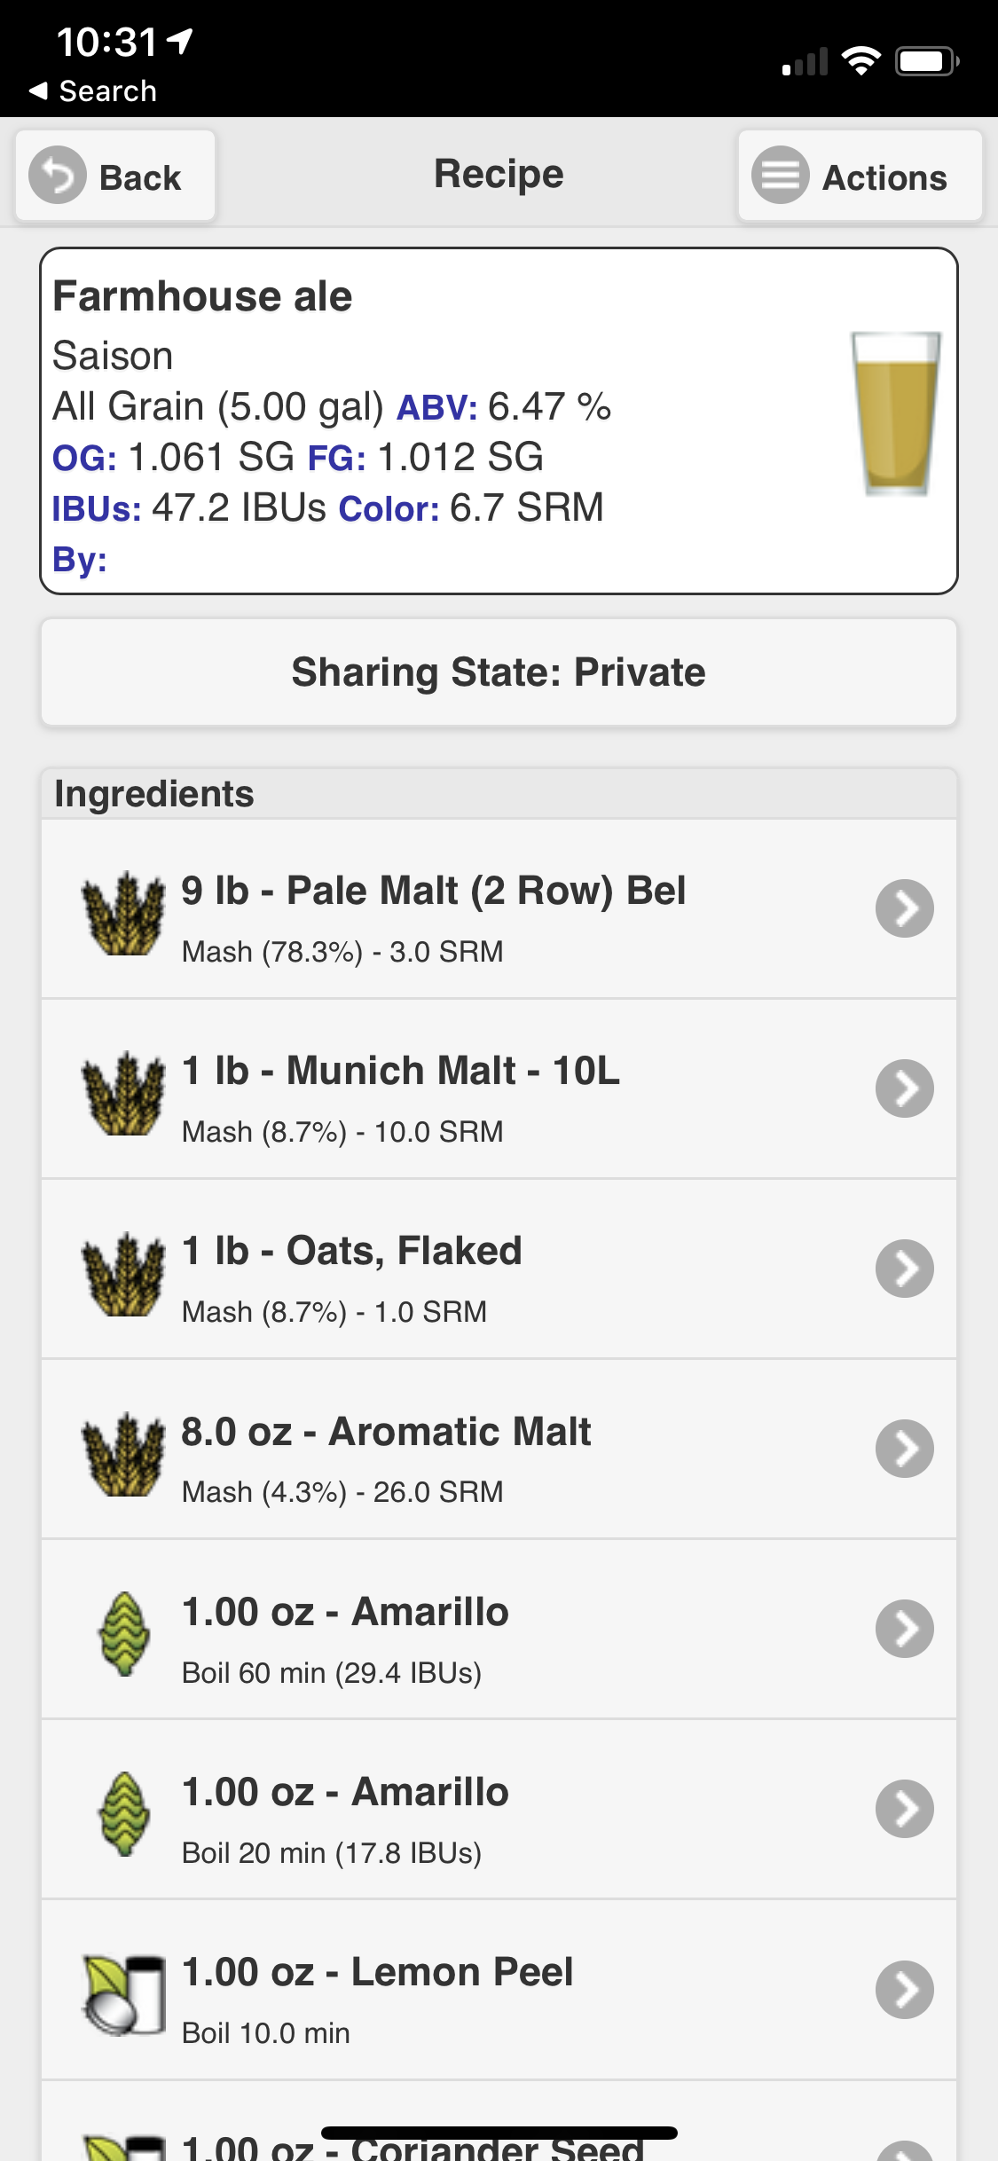Viewport: 998px width, 2161px height.
Task: Open the Actions menu
Action: pyautogui.click(x=860, y=176)
